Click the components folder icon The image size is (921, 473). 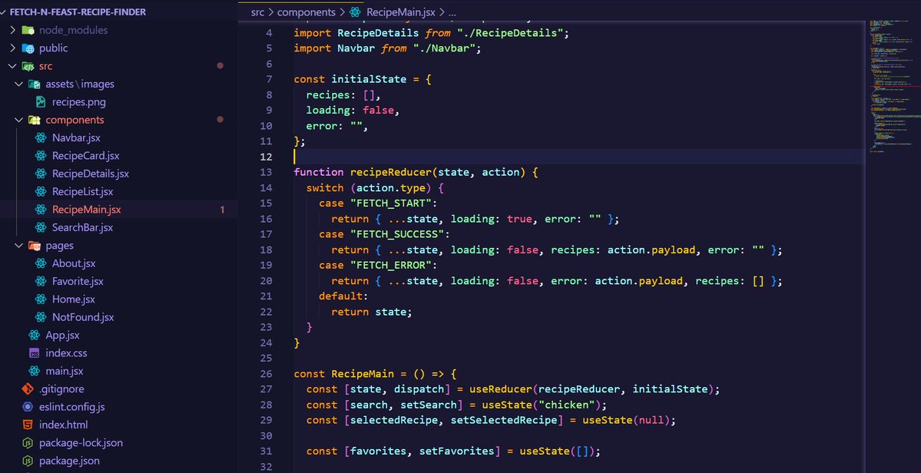34,120
